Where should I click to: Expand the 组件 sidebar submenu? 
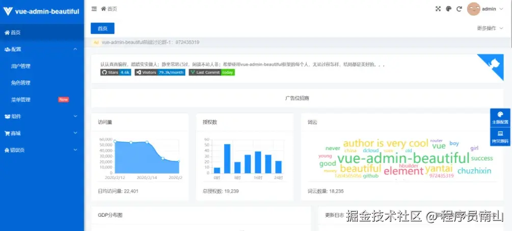(x=42, y=117)
